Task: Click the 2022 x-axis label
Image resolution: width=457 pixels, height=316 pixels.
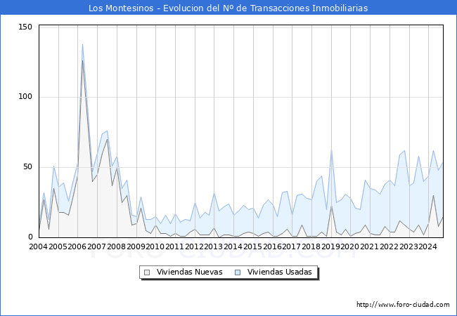Action: [x=389, y=246]
